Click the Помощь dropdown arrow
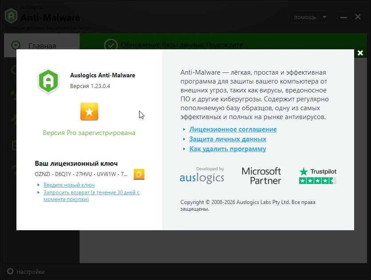 coord(325,17)
